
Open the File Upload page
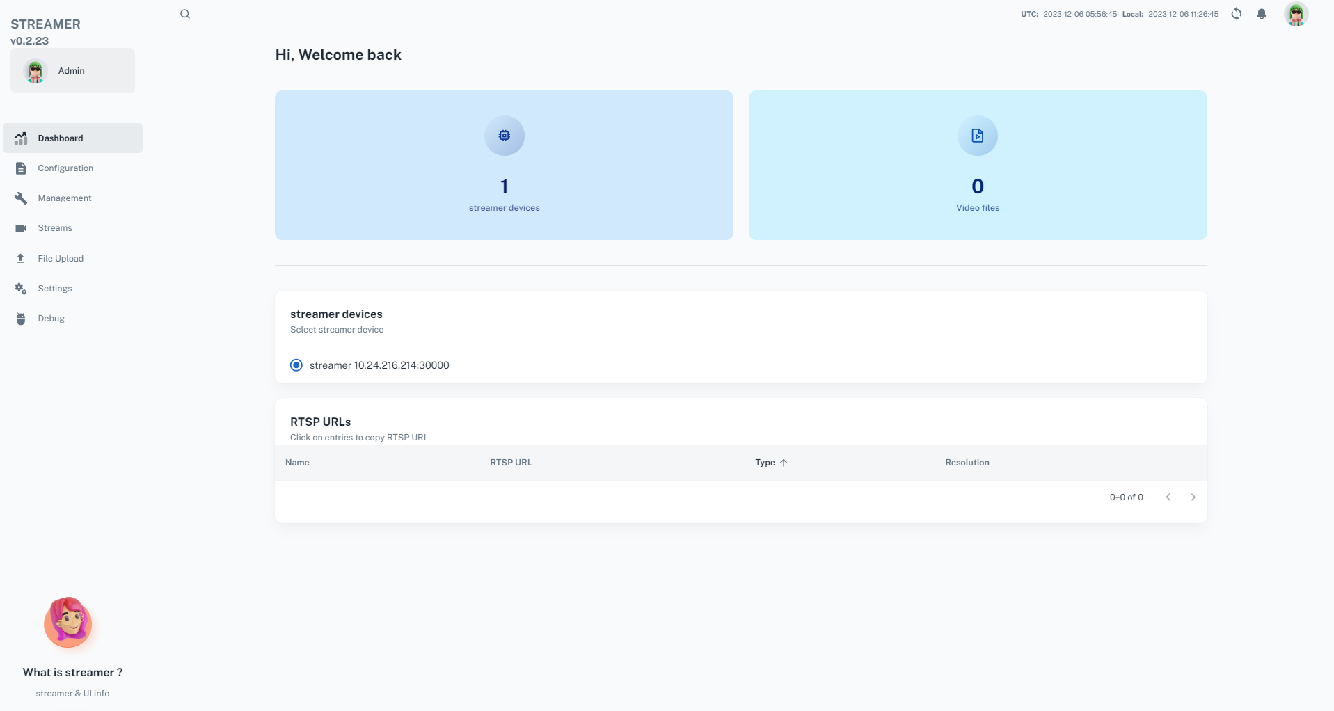point(61,259)
